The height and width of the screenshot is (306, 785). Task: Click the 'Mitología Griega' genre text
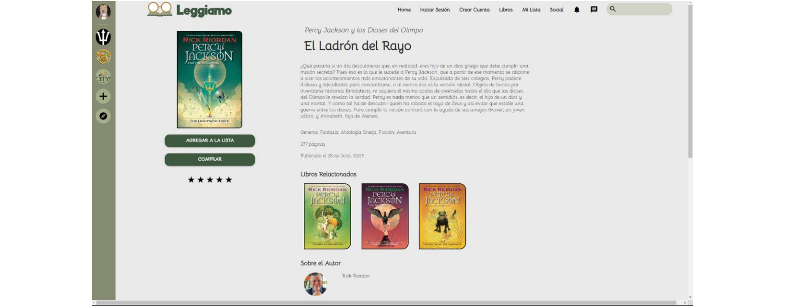(x=359, y=132)
